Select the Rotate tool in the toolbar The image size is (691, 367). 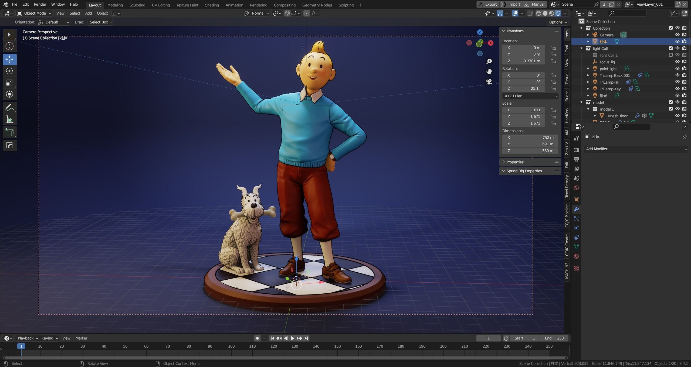(9, 71)
